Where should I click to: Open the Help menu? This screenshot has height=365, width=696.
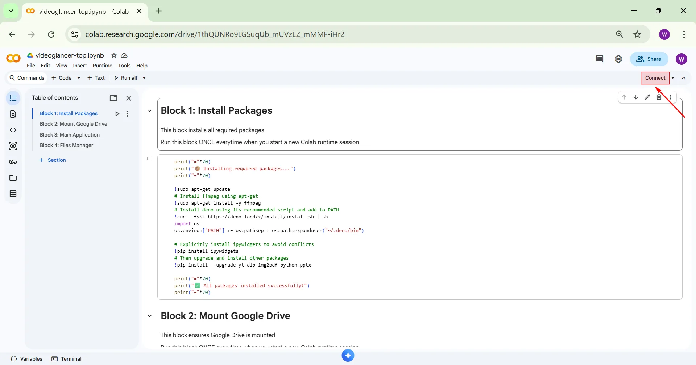(x=142, y=66)
